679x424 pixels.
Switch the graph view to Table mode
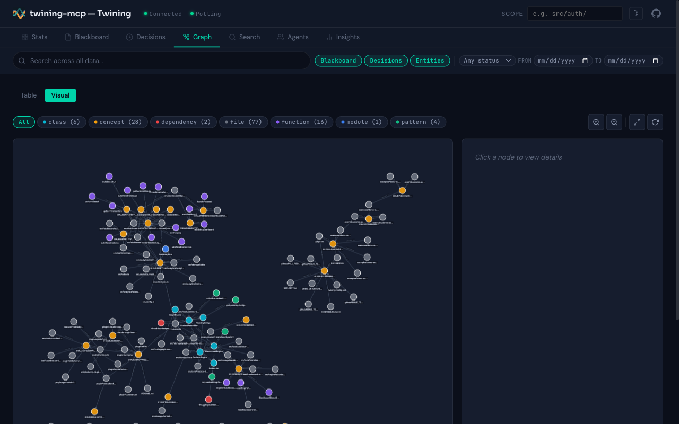29,95
